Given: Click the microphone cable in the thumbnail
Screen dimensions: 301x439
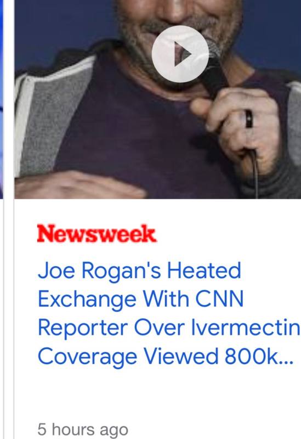Looking at the screenshot, I should [254, 173].
